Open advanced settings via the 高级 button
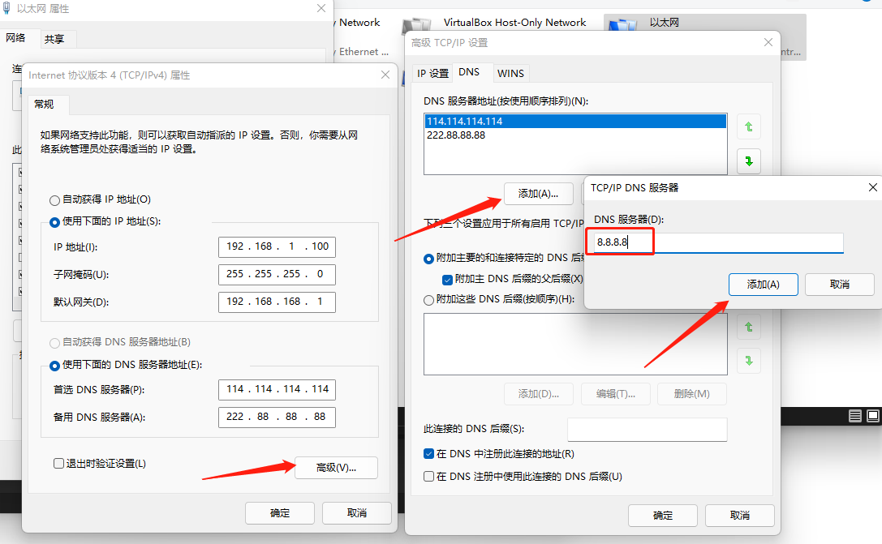The height and width of the screenshot is (544, 882). click(x=336, y=468)
